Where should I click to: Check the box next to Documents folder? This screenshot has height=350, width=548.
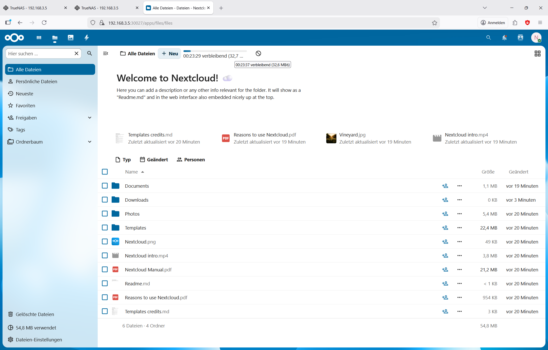click(x=105, y=186)
